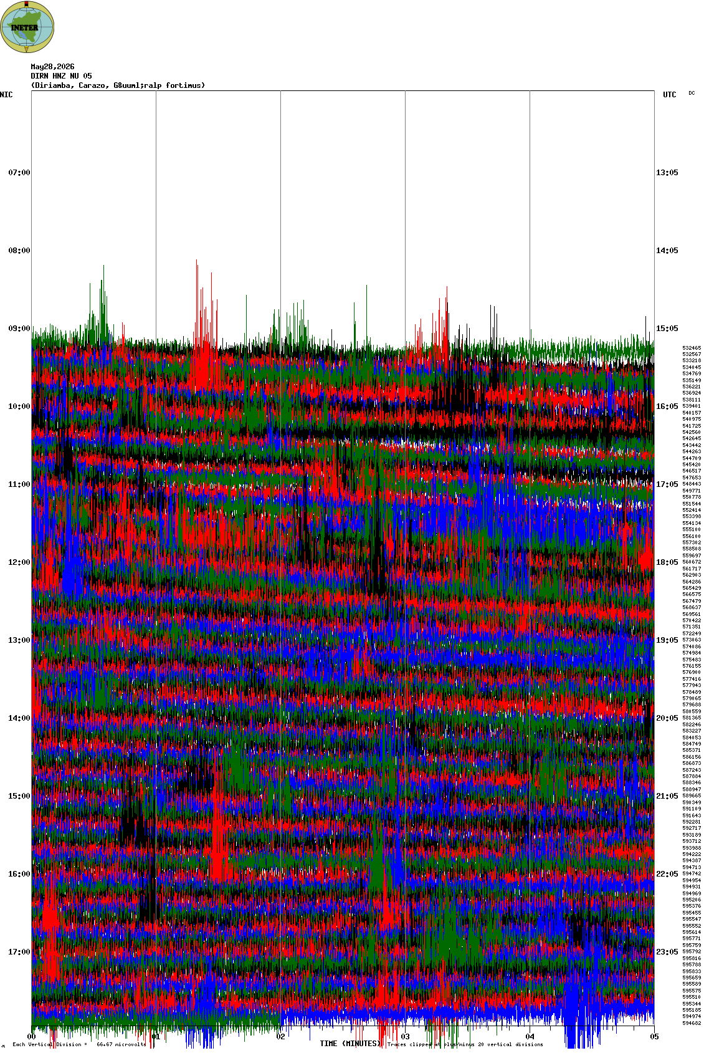Click the 02 minute tick label
Image resolution: width=704 pixels, height=1053 pixels.
281,1037
